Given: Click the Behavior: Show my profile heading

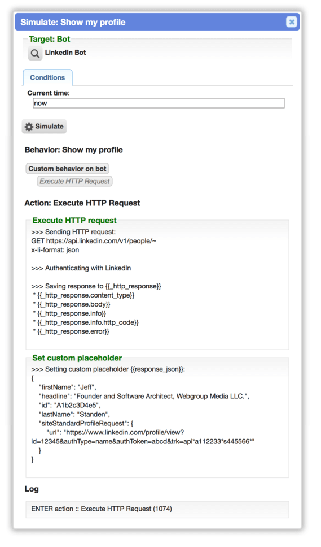Looking at the screenshot, I should click(x=74, y=150).
